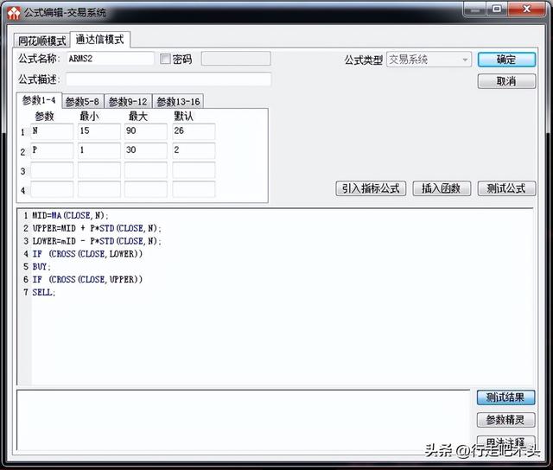Confirm with the 确定 button
This screenshot has height=470, width=553.
(x=506, y=60)
